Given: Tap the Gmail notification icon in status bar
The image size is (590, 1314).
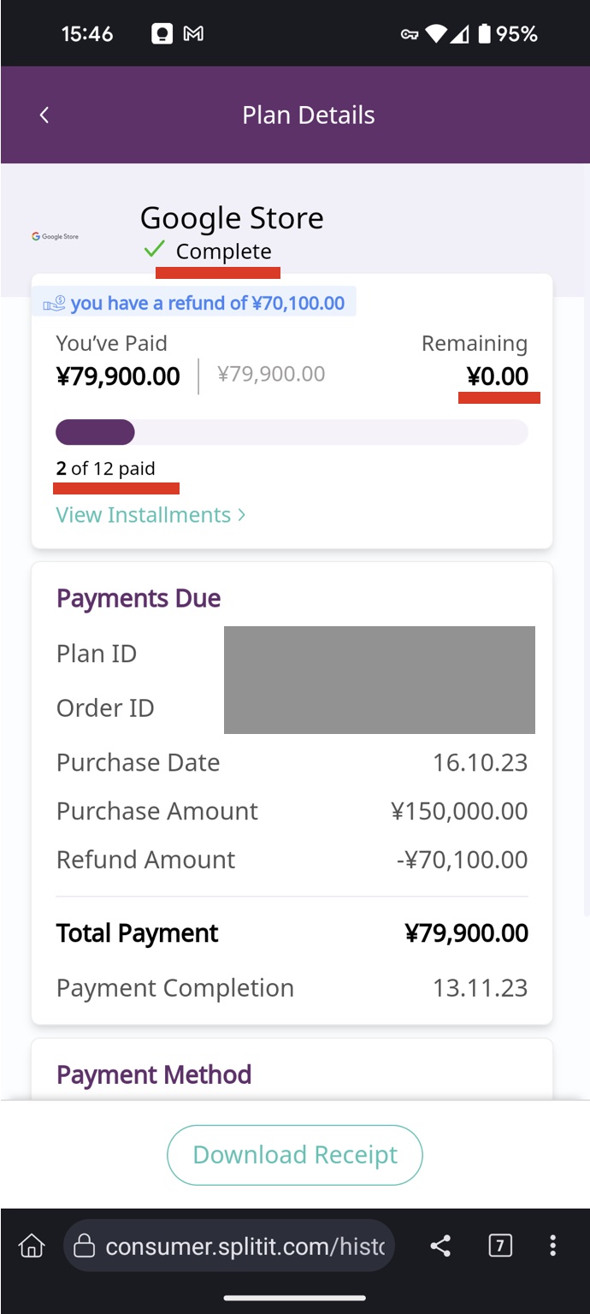Looking at the screenshot, I should [194, 34].
